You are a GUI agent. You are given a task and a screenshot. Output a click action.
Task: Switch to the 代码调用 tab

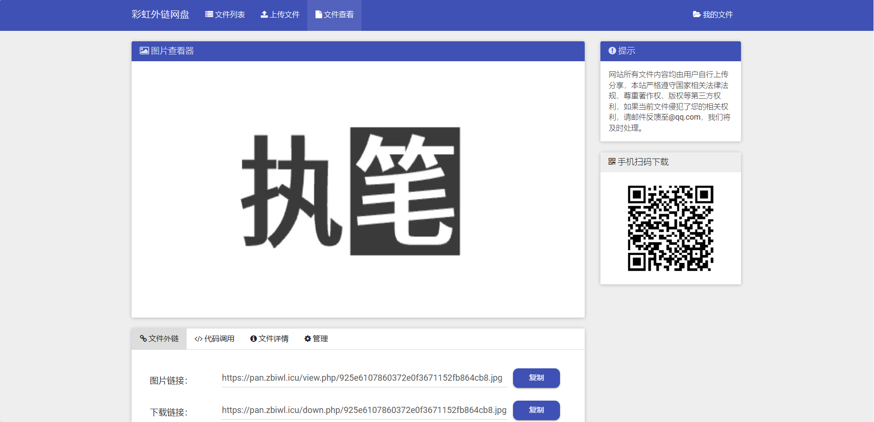point(214,338)
